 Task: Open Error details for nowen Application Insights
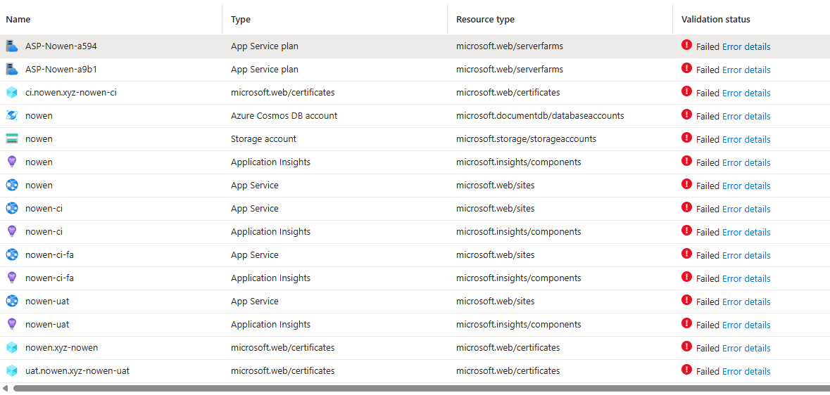pos(746,162)
